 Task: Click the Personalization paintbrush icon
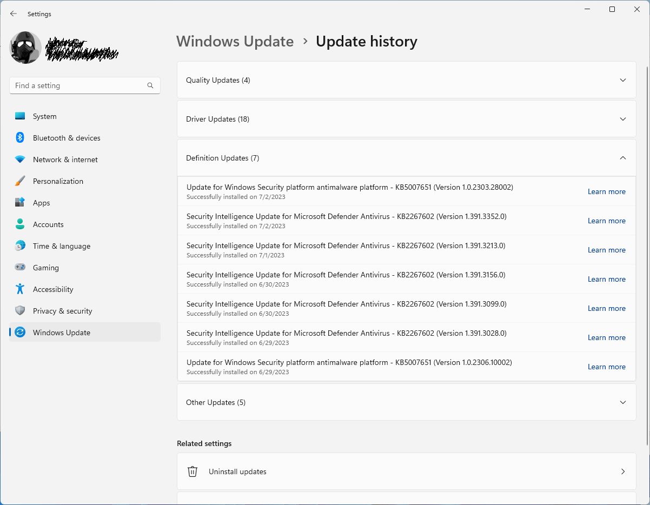coord(20,181)
